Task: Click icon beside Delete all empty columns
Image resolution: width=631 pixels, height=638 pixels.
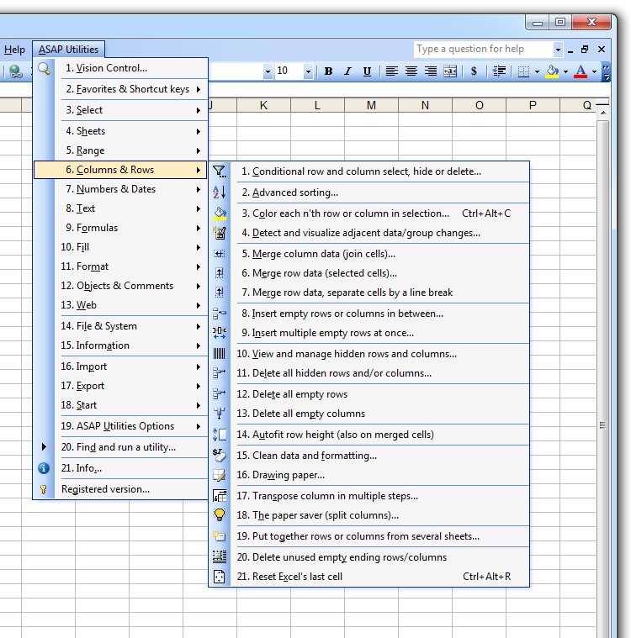Action: (x=219, y=414)
